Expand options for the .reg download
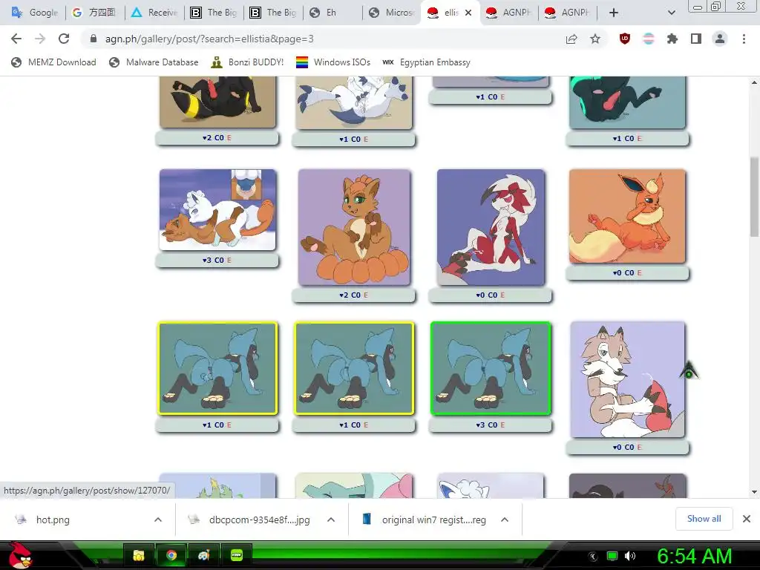760x570 pixels. (505, 520)
